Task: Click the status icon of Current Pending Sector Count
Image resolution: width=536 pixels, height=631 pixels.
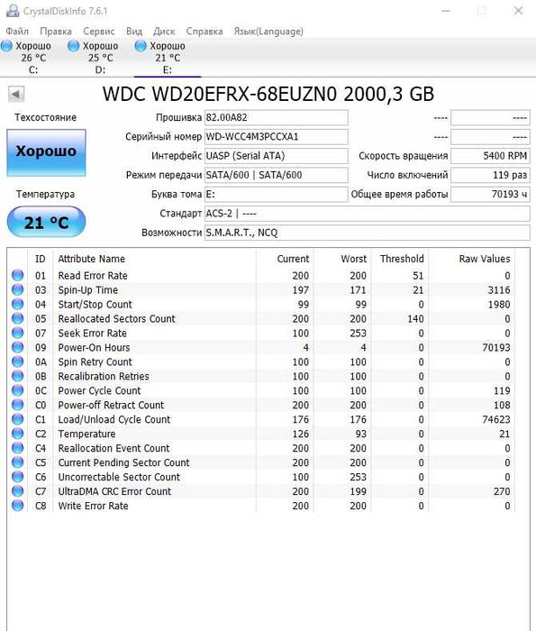Action: [x=18, y=462]
